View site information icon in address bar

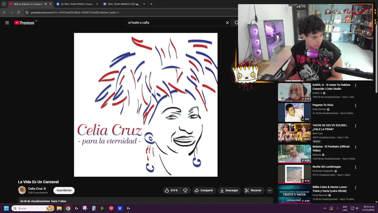tap(27, 12)
